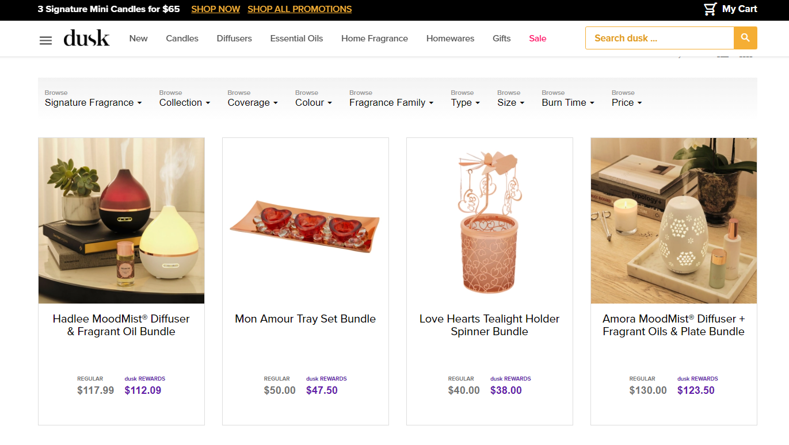Click the dusk logo
Viewport: 789px width, 445px height.
86,38
